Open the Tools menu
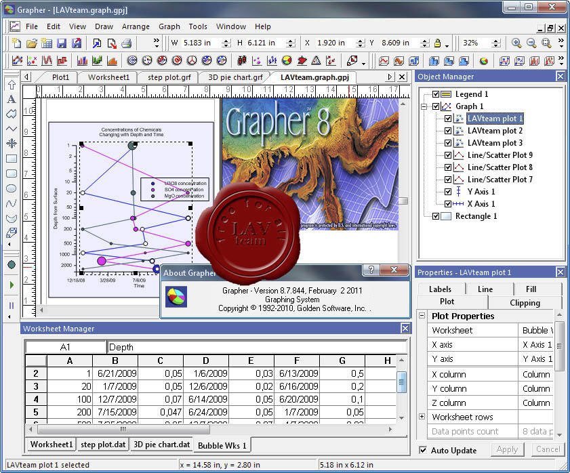Screen dimensions: 570x473 (198, 26)
